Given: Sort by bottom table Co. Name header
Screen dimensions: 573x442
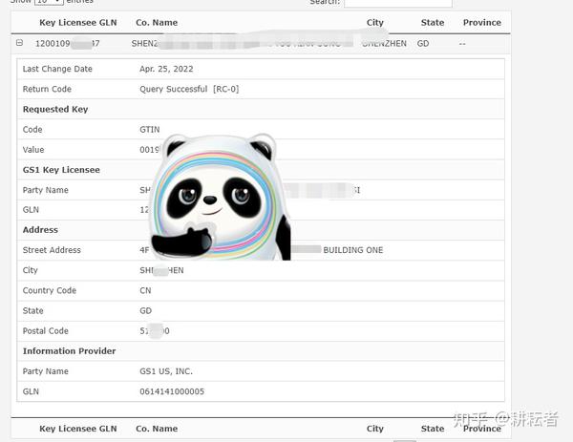Looking at the screenshot, I should tap(157, 429).
